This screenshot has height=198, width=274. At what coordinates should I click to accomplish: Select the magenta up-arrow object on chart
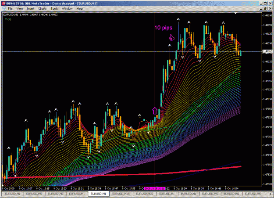[x=155, y=111]
